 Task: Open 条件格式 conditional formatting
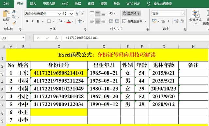[195, 17]
